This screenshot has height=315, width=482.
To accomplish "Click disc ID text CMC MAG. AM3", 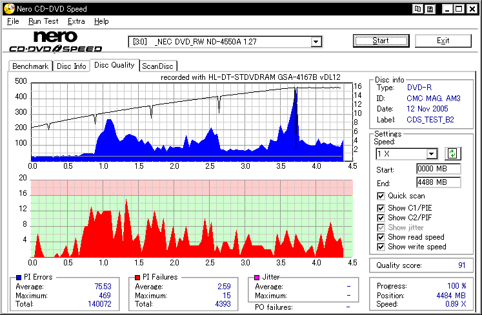I will tap(434, 99).
